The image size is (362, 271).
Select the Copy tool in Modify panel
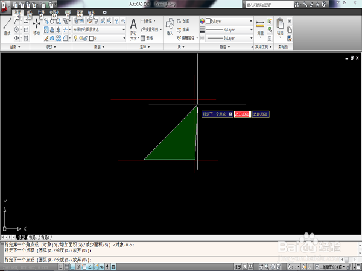tap(46, 21)
